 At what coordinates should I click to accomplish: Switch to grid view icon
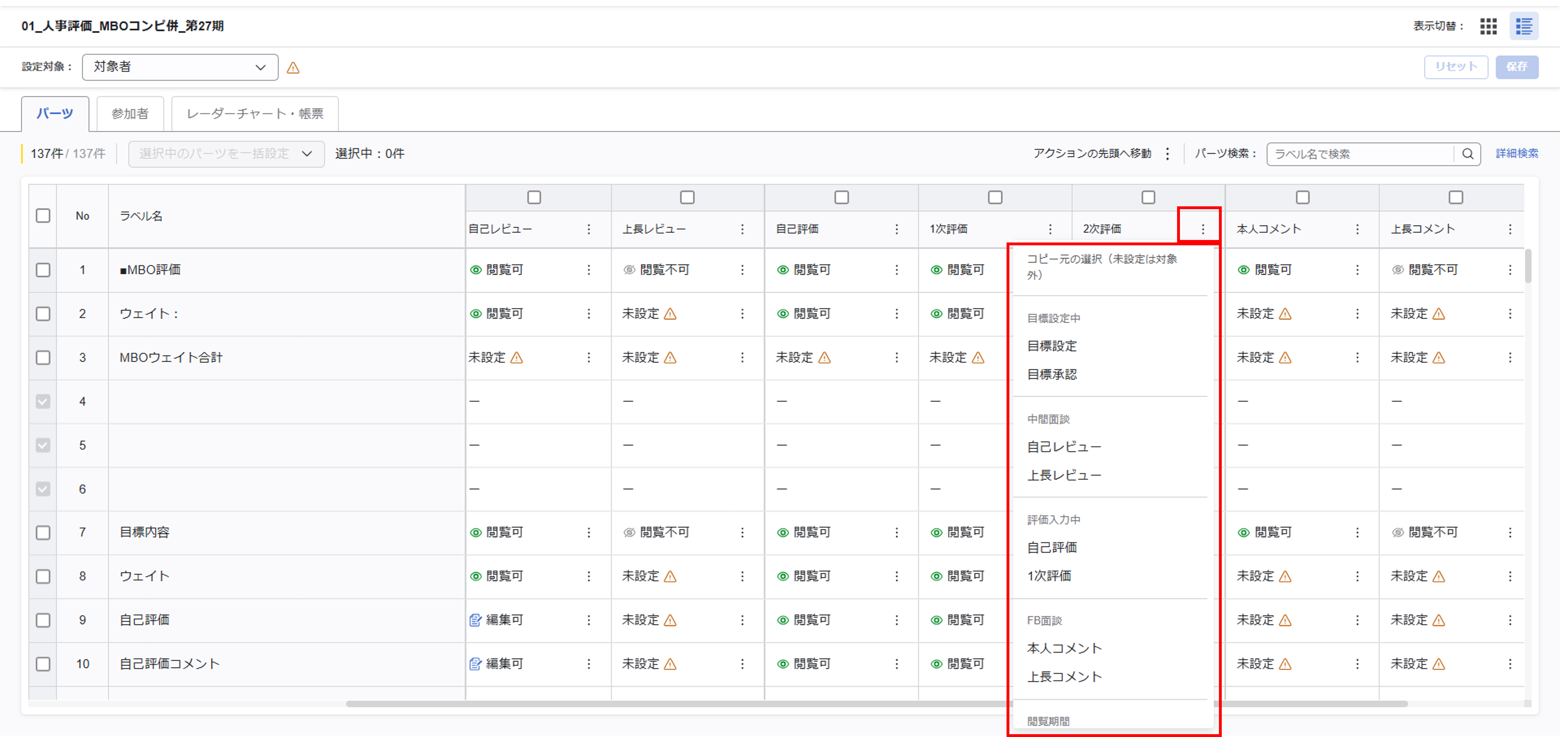(1488, 26)
